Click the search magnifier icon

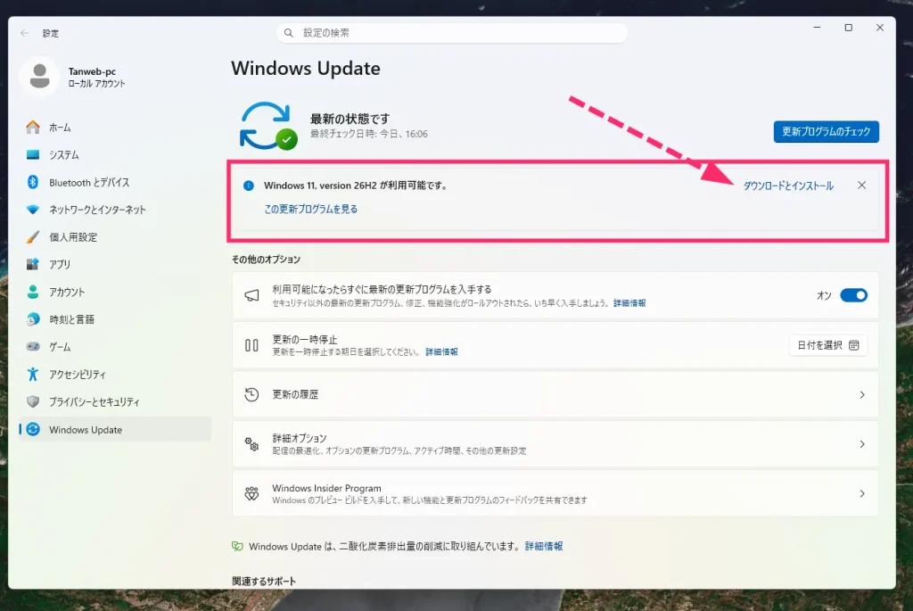pos(288,33)
